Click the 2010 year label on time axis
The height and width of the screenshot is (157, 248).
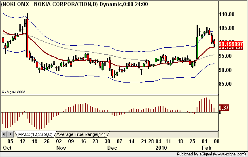coord(161,148)
